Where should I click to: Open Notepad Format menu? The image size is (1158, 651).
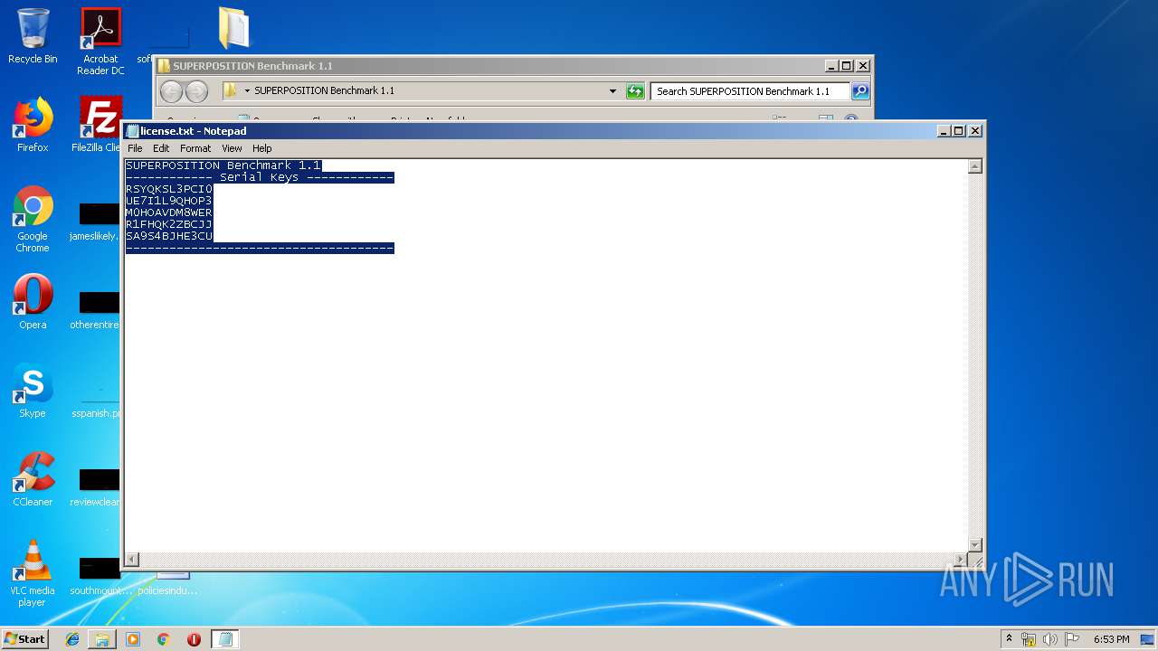pyautogui.click(x=195, y=148)
